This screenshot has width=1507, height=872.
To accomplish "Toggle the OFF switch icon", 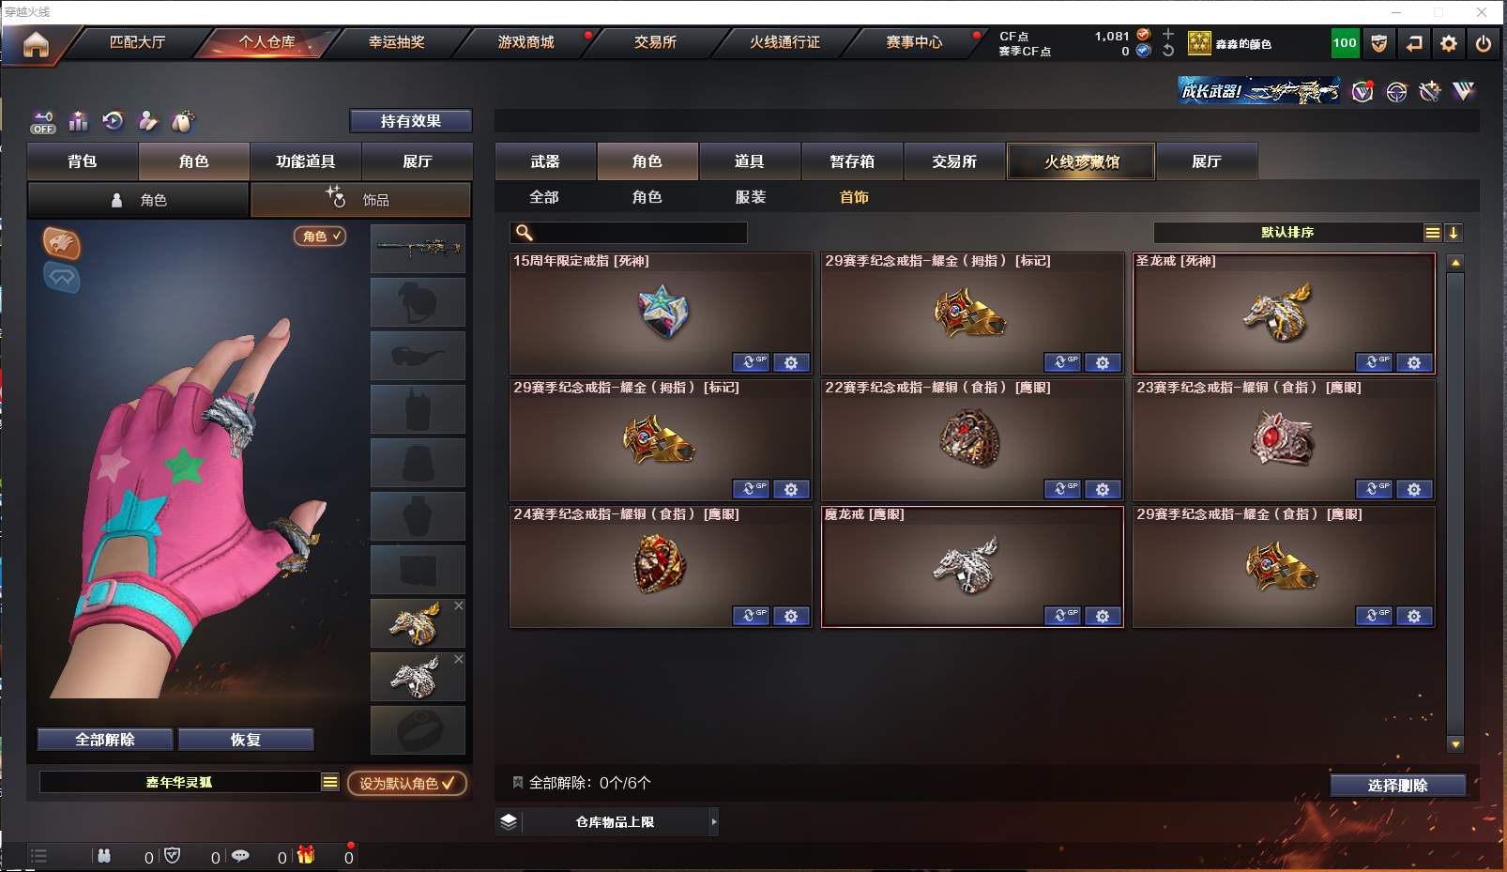I will (x=43, y=121).
